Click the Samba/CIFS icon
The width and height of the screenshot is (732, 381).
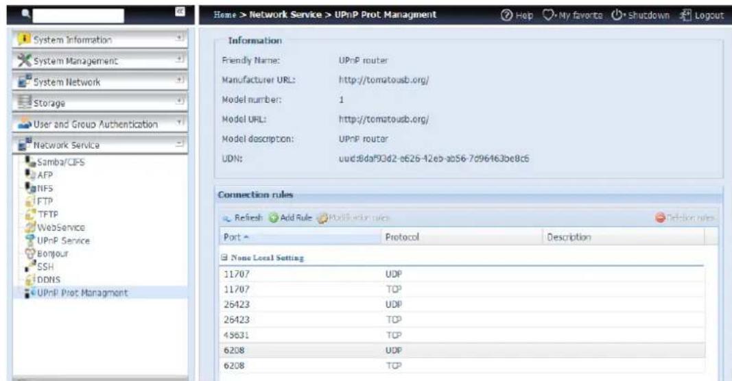30,162
